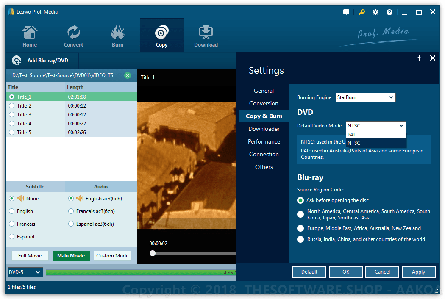The height and width of the screenshot is (299, 445).
Task: Open the DVD-5 disc type dropdown
Action: [25, 272]
